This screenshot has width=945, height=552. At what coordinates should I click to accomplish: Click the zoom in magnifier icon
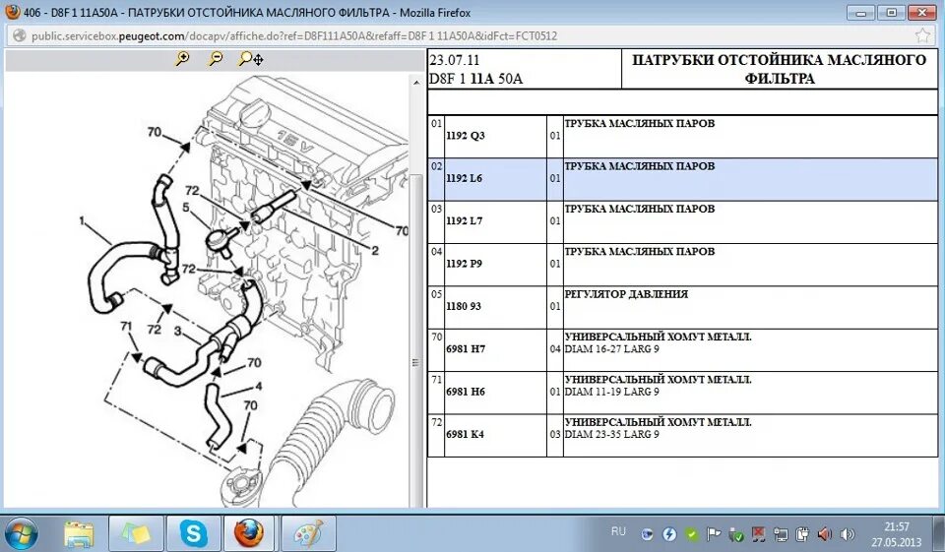pyautogui.click(x=182, y=58)
